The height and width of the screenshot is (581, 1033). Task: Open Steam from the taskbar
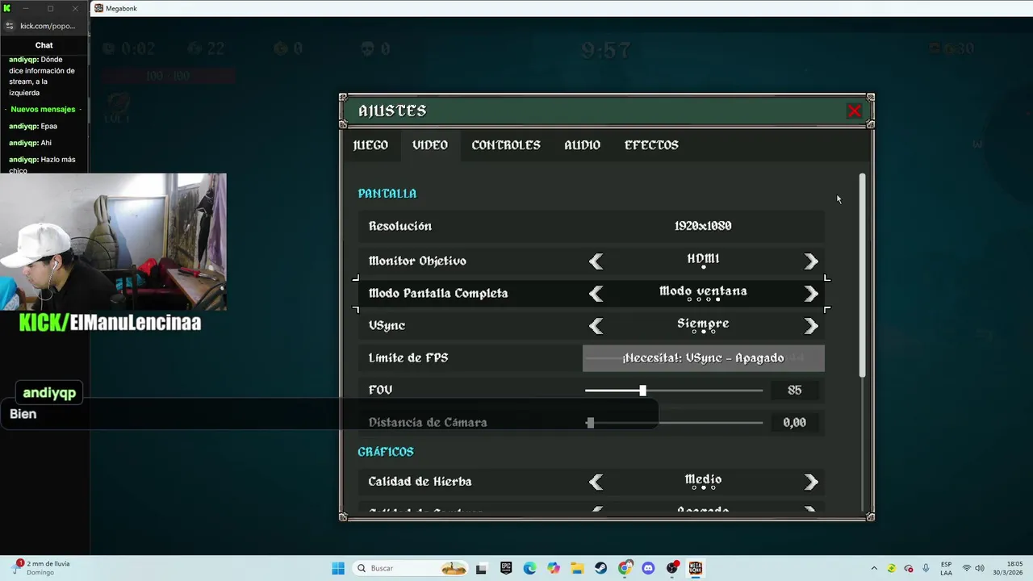601,568
